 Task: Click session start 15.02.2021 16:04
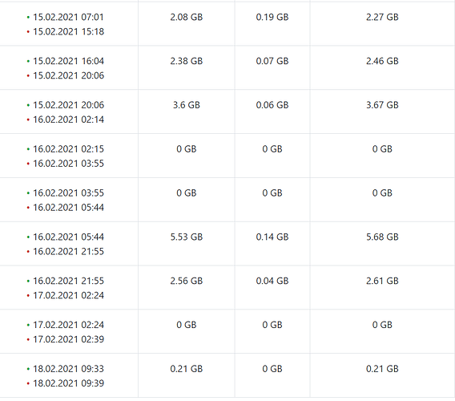[x=68, y=61]
